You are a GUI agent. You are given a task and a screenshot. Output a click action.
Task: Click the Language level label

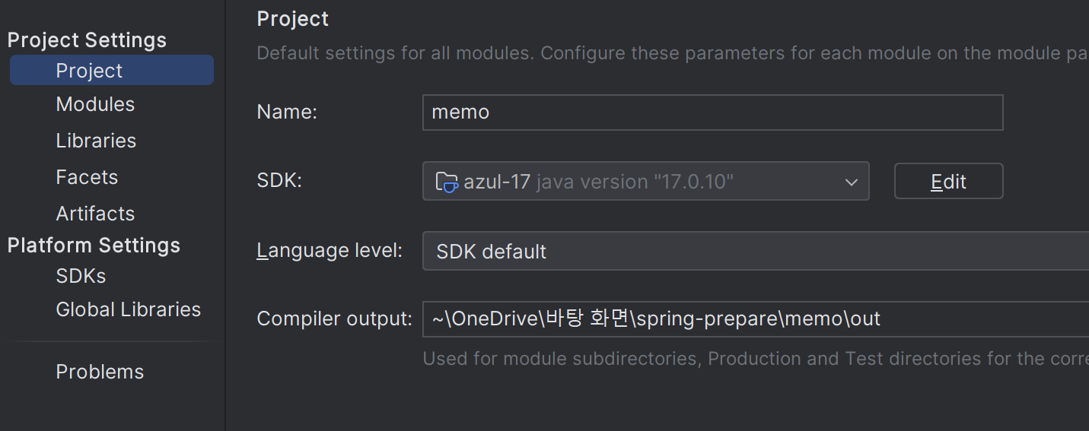point(330,250)
